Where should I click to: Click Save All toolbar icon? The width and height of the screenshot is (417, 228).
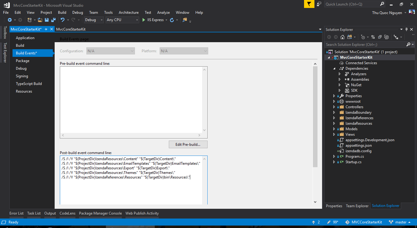pos(53,20)
